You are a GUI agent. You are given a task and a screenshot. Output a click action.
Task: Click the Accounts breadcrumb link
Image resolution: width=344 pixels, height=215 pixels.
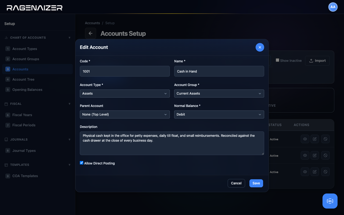92,23
